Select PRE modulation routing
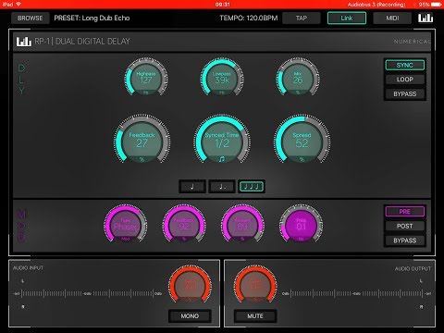444x333 pixels. tap(404, 212)
